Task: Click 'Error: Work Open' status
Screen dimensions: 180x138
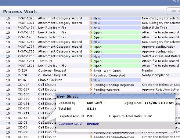Action: [x=107, y=70]
